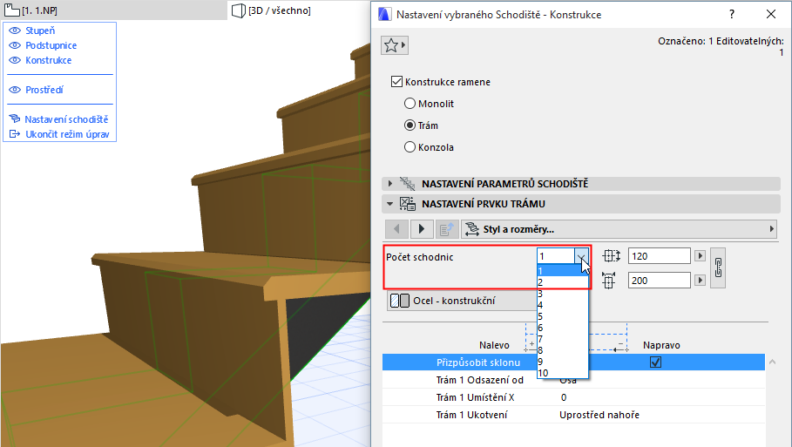
Task: Select the Monolit radio button
Action: click(410, 104)
